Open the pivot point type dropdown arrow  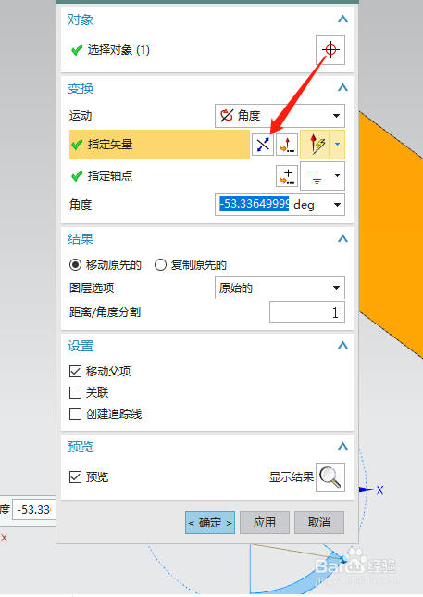(337, 176)
